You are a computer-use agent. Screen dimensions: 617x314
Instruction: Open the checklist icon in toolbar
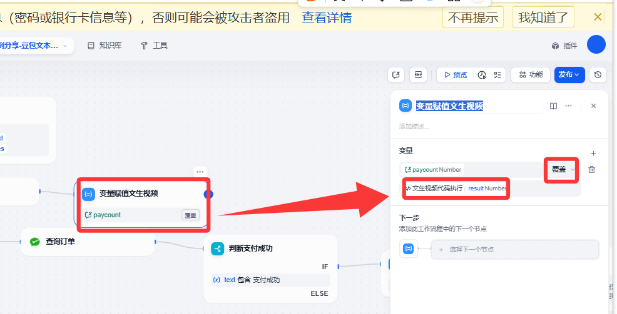(x=497, y=75)
